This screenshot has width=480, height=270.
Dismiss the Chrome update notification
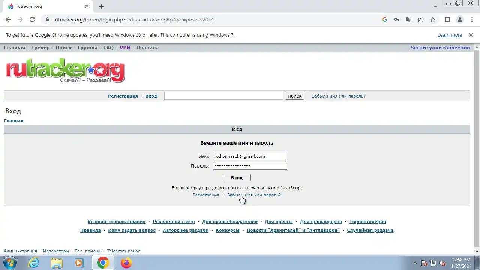471,35
